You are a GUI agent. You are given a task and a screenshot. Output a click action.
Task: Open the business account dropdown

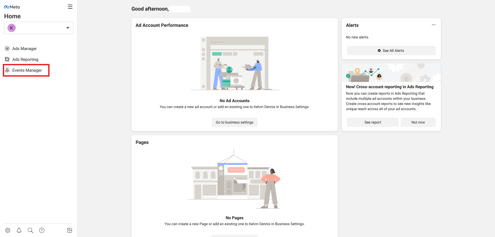coord(39,28)
